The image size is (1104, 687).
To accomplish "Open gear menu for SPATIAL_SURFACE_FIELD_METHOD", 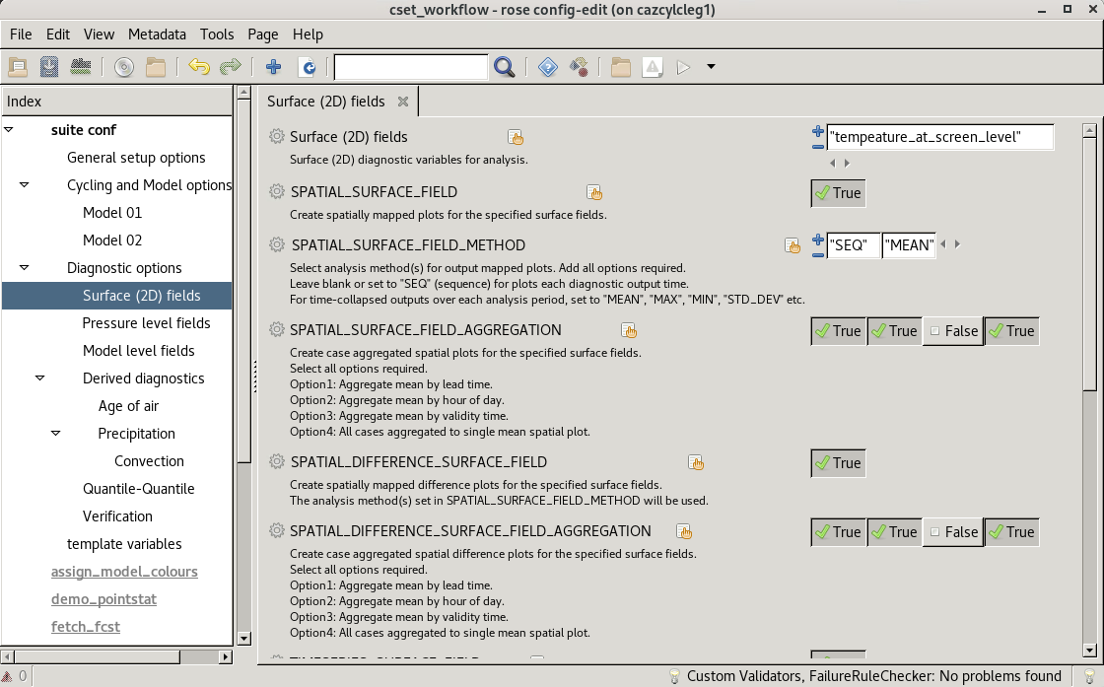I will [x=277, y=245].
